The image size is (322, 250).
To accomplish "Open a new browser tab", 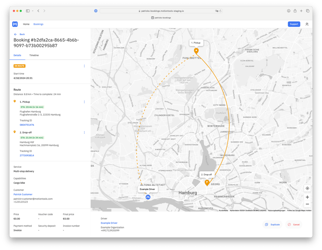I will tap(301, 11).
